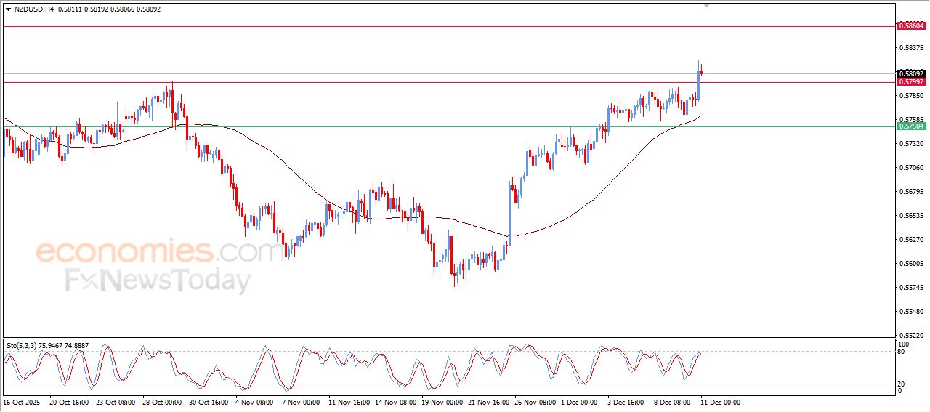Click the 11 Dec 00:00 time label

(720, 402)
